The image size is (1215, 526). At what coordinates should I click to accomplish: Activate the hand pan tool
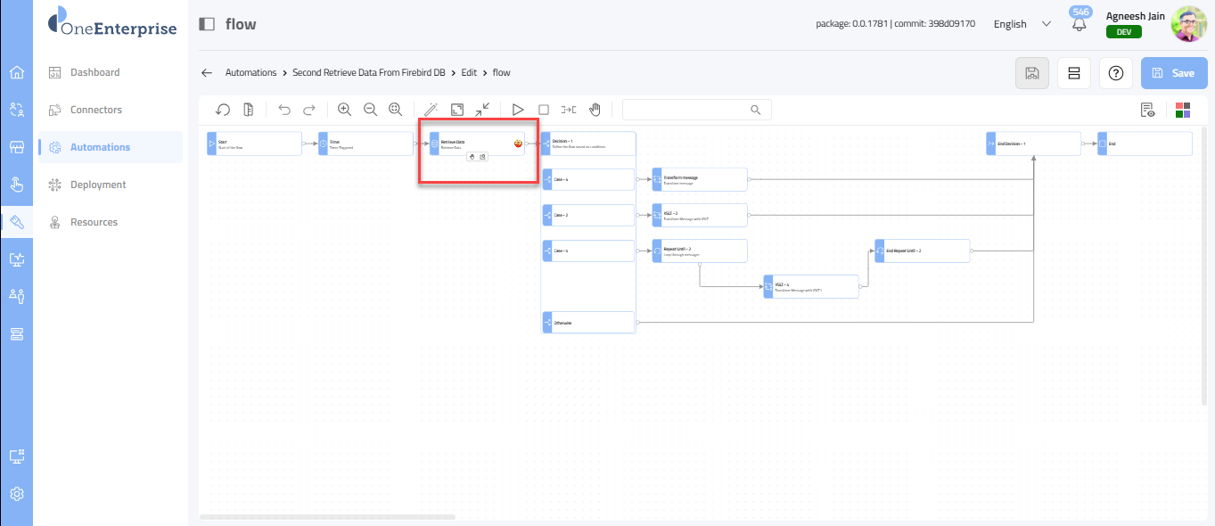595,110
